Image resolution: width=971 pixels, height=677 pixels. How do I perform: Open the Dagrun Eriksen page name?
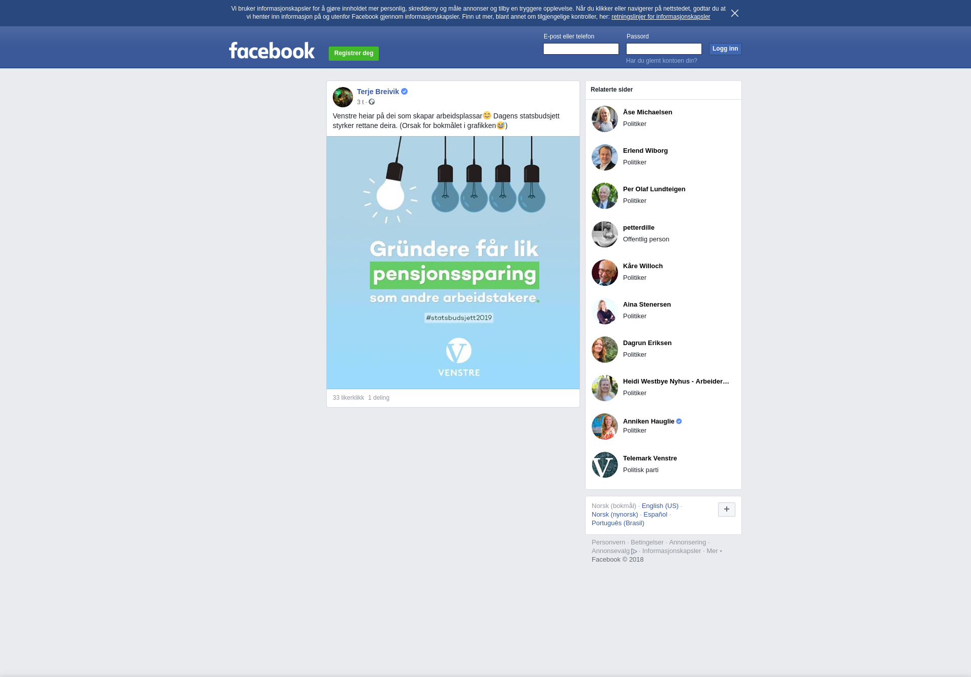click(647, 343)
